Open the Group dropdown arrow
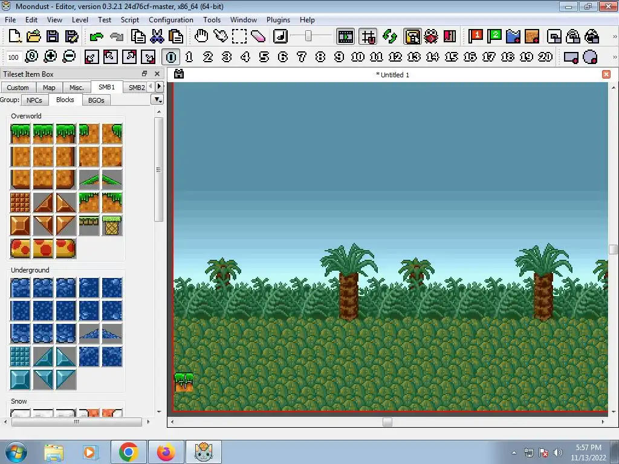Image resolution: width=619 pixels, height=464 pixels. [158, 100]
